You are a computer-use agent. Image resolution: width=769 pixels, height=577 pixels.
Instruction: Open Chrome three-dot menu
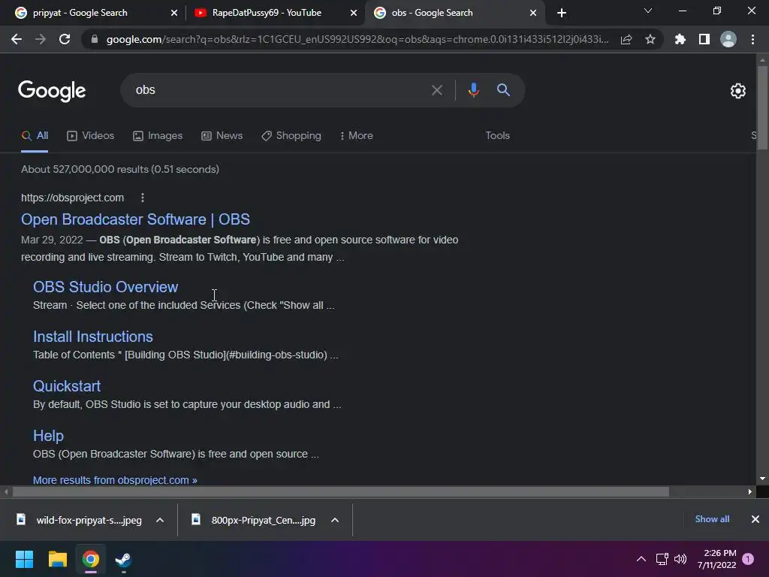(752, 39)
